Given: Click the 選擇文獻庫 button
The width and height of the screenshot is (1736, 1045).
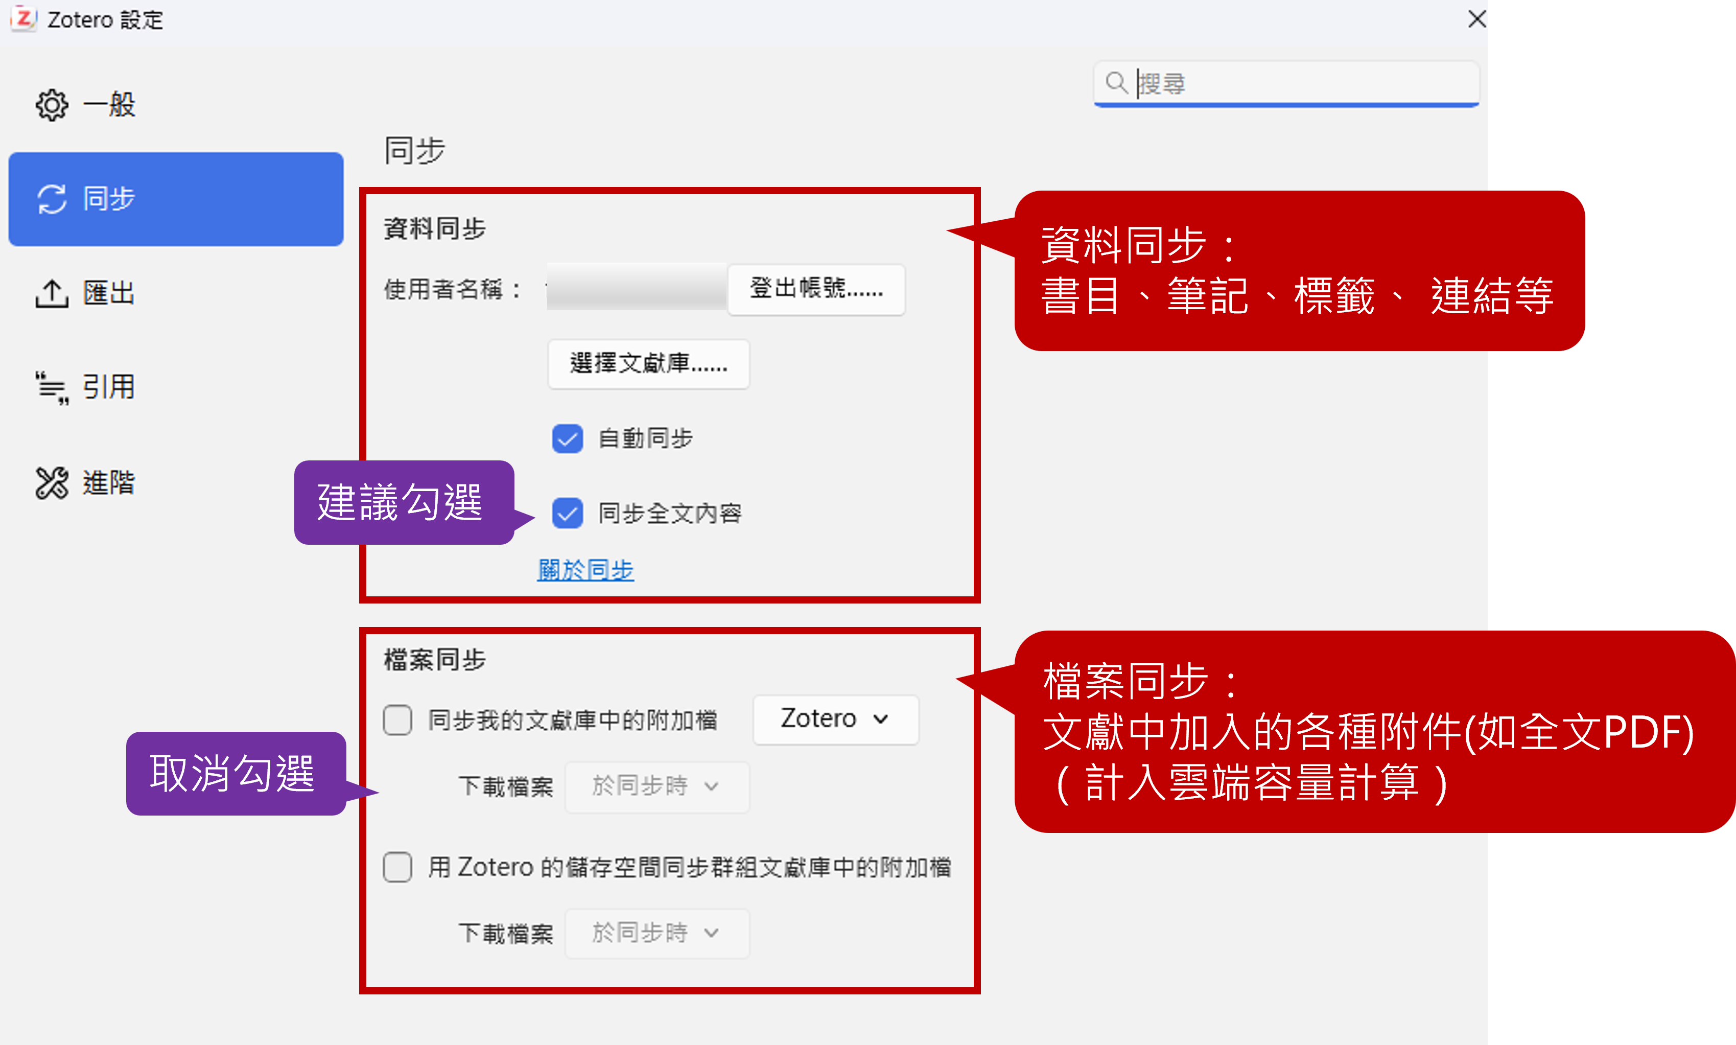Looking at the screenshot, I should tap(648, 363).
